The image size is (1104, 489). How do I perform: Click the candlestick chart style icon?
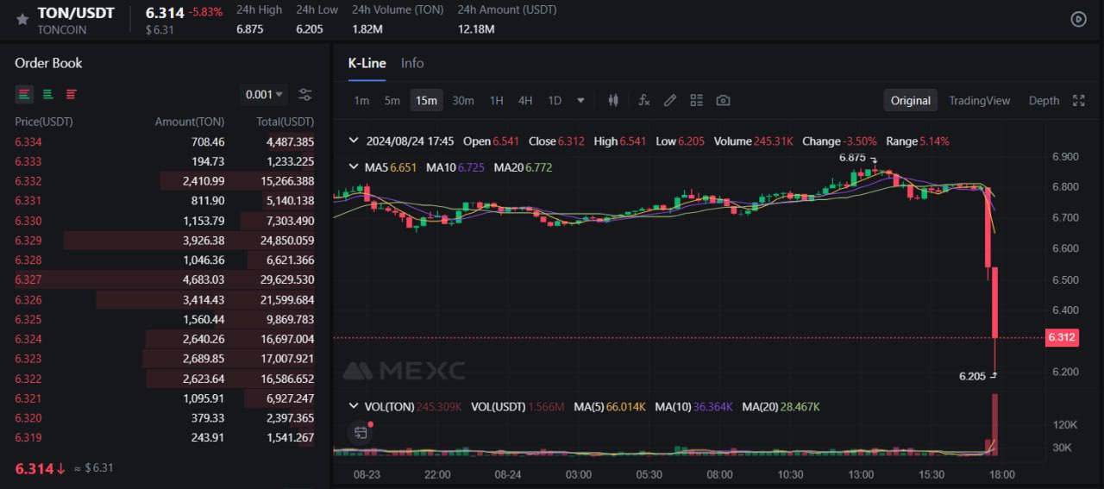[x=613, y=100]
